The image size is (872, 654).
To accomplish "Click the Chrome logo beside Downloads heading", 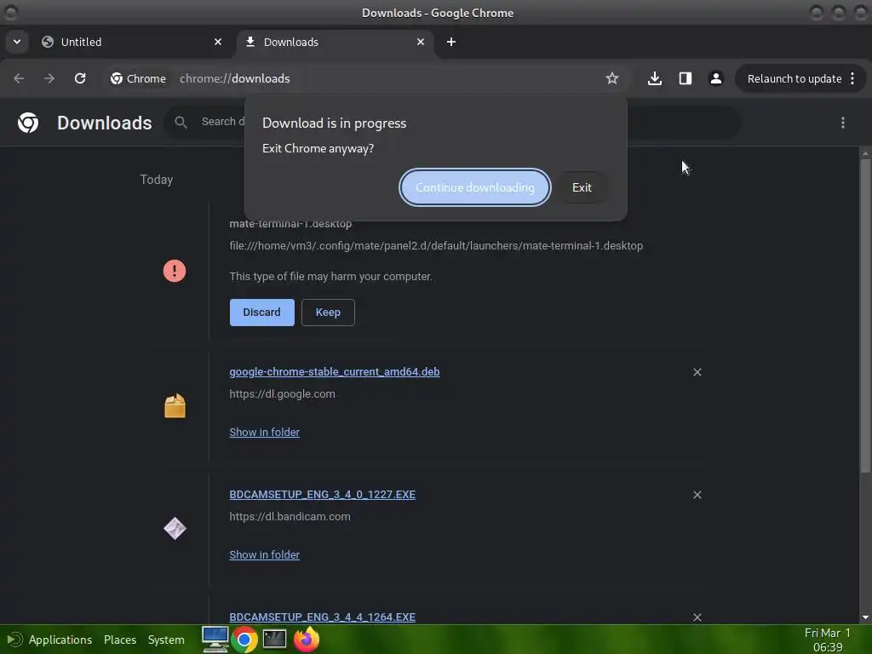I will [x=28, y=123].
